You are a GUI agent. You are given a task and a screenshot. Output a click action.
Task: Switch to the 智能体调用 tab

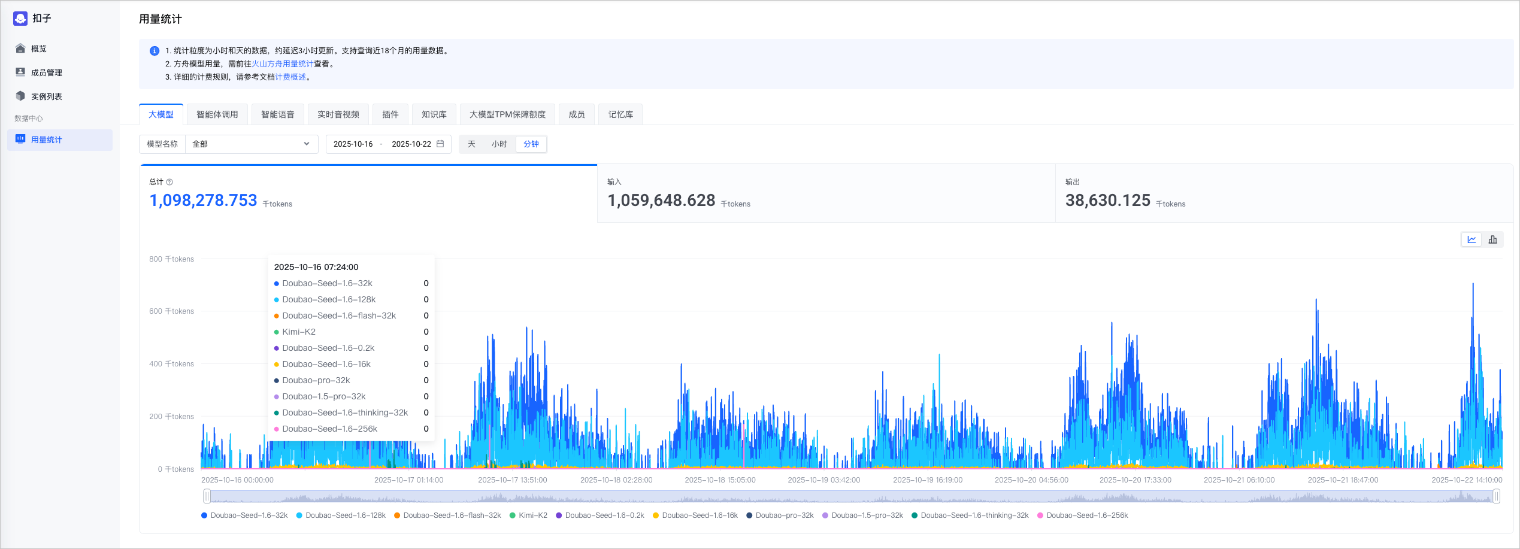(217, 114)
